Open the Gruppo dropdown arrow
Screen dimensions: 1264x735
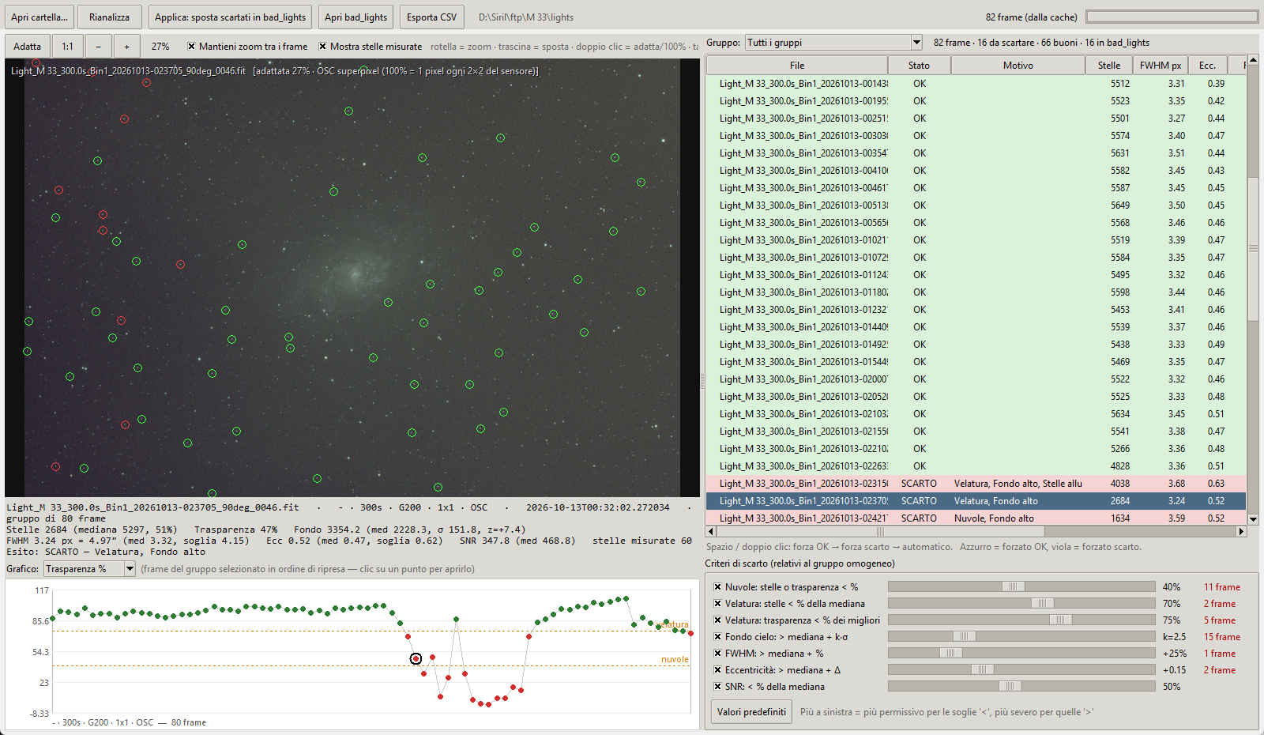[x=916, y=43]
